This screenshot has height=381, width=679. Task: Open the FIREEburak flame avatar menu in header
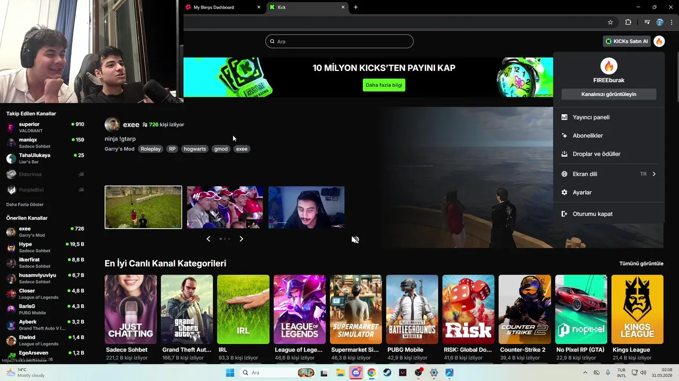click(x=659, y=41)
